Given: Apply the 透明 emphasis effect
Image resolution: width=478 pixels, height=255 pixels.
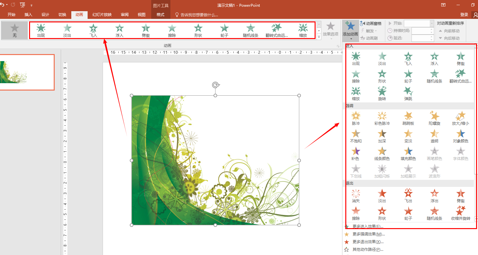Looking at the screenshot, I should tap(435, 136).
